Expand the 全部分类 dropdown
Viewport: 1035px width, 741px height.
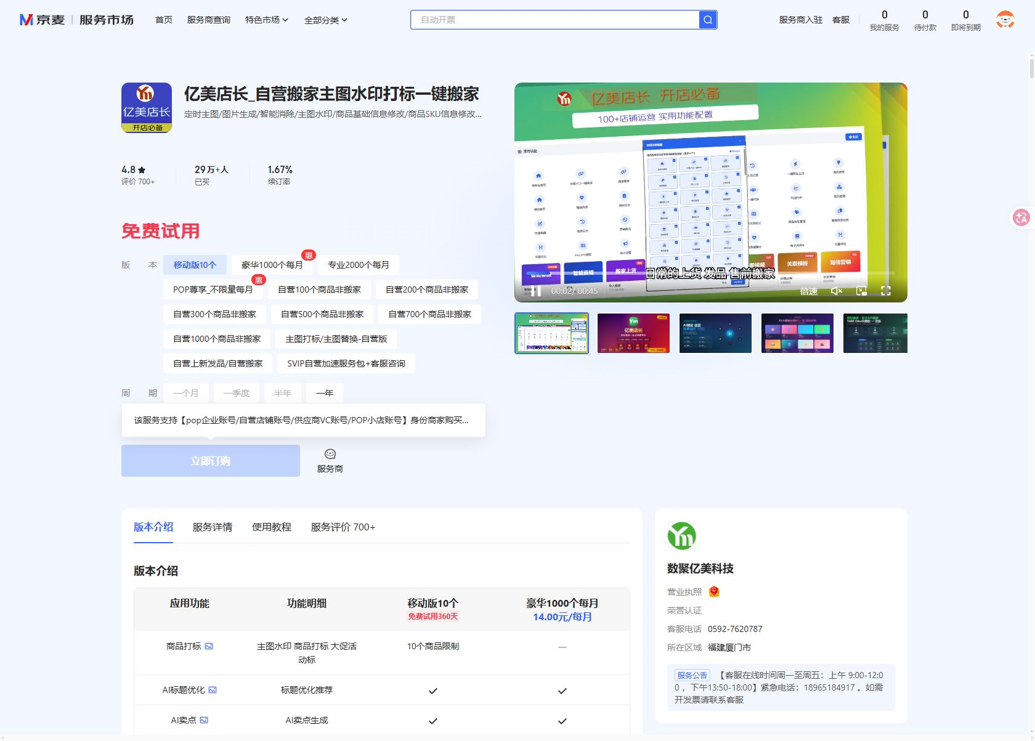point(326,20)
